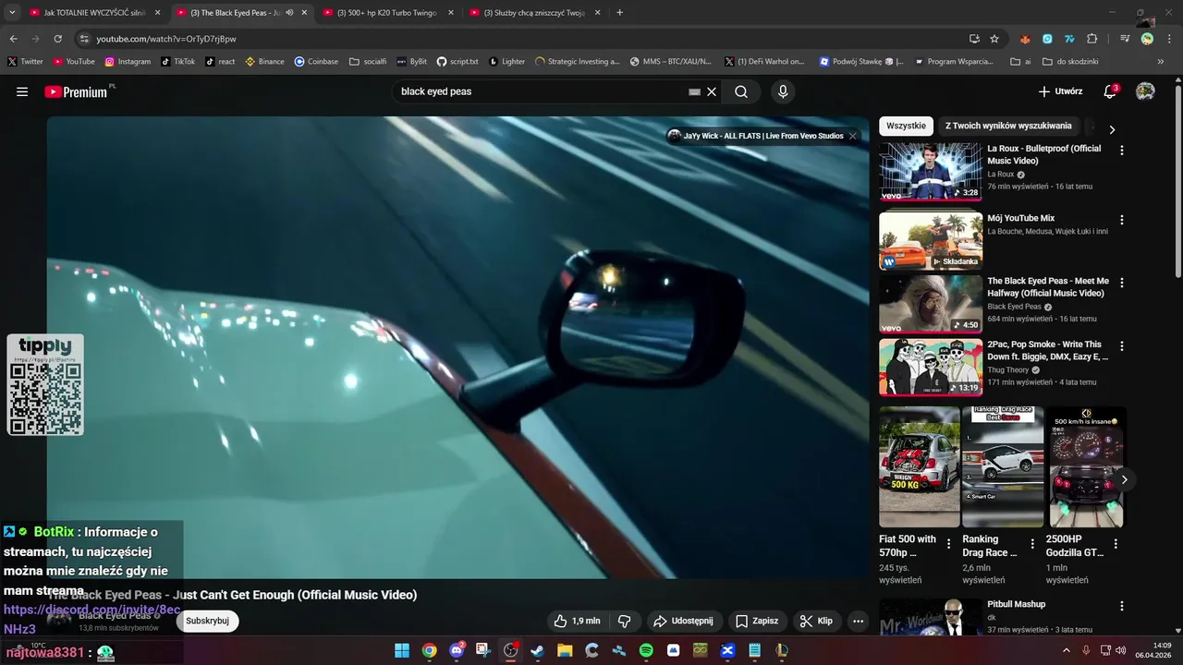Click the browser address bar URL

166,39
